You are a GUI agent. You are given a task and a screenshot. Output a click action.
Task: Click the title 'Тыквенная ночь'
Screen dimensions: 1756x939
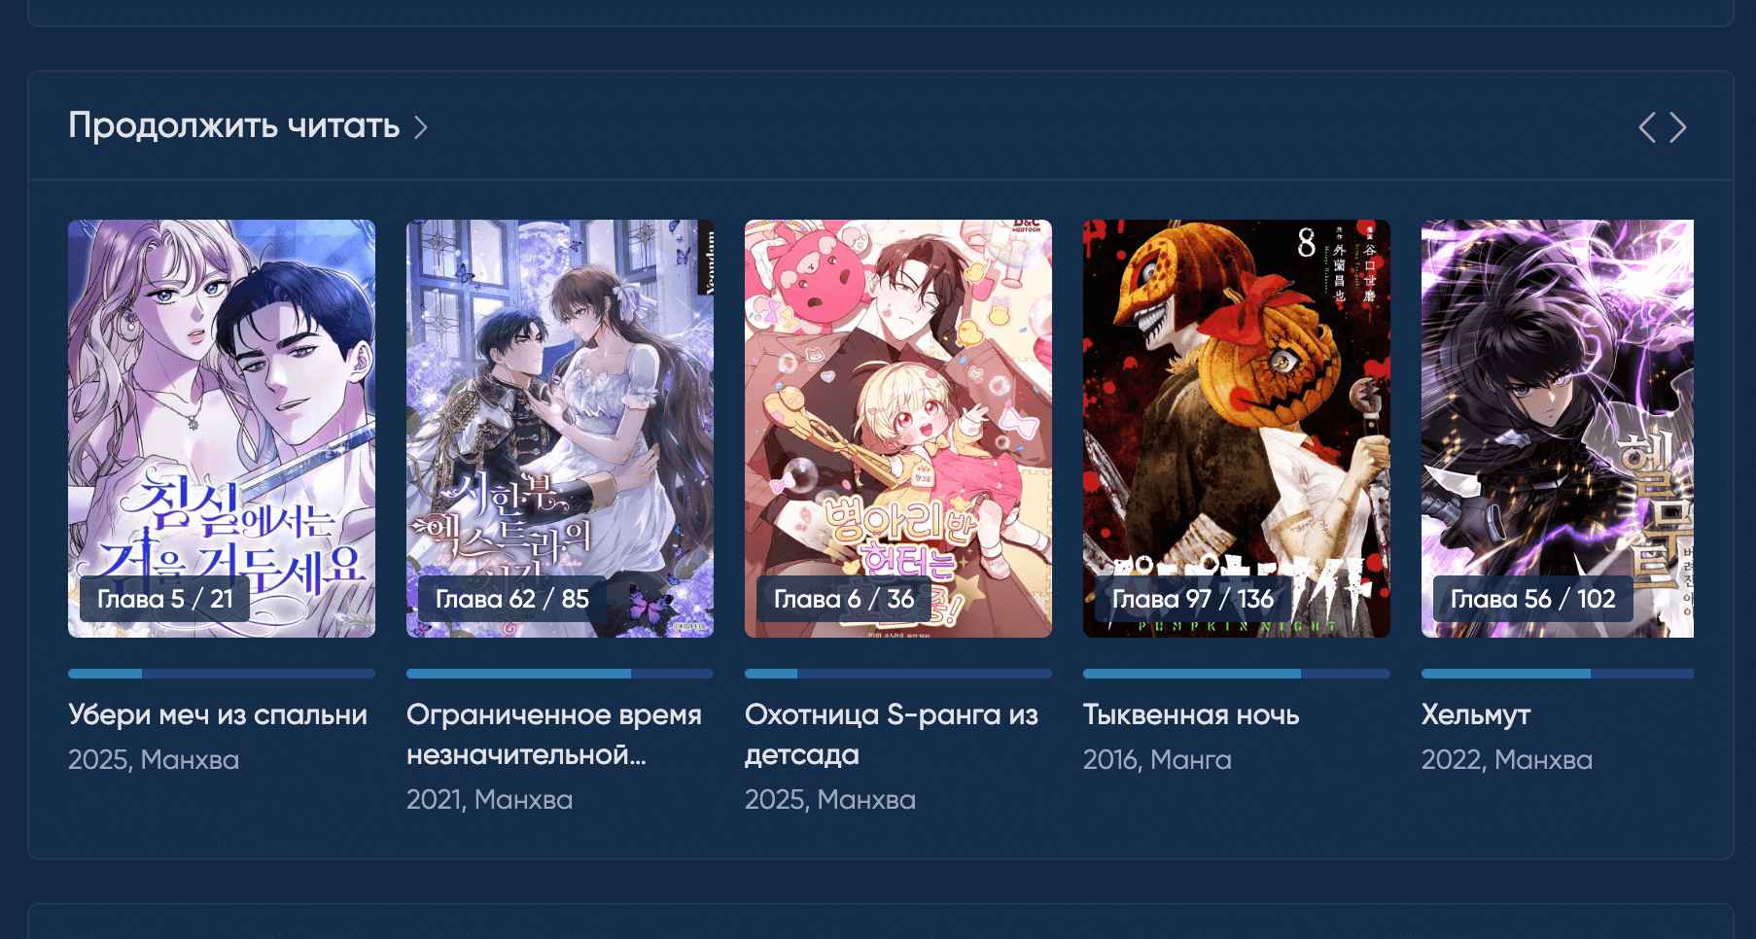pos(1191,714)
